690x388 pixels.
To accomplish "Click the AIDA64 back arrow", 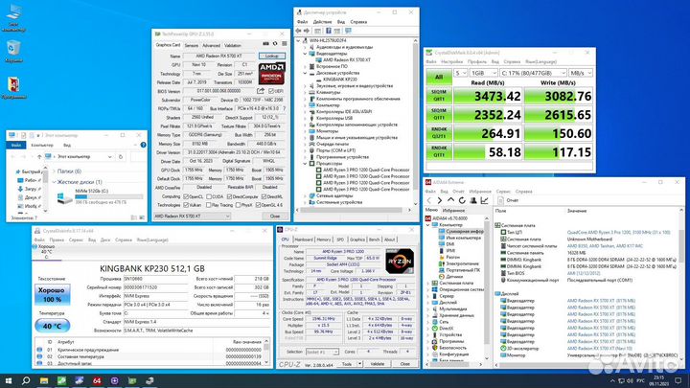I will coord(429,200).
